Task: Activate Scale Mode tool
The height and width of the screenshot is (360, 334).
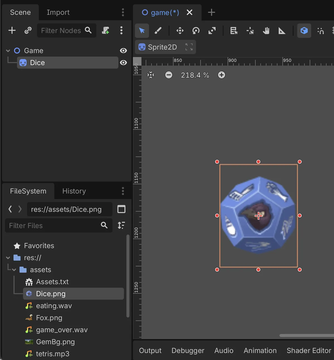Action: tap(212, 31)
